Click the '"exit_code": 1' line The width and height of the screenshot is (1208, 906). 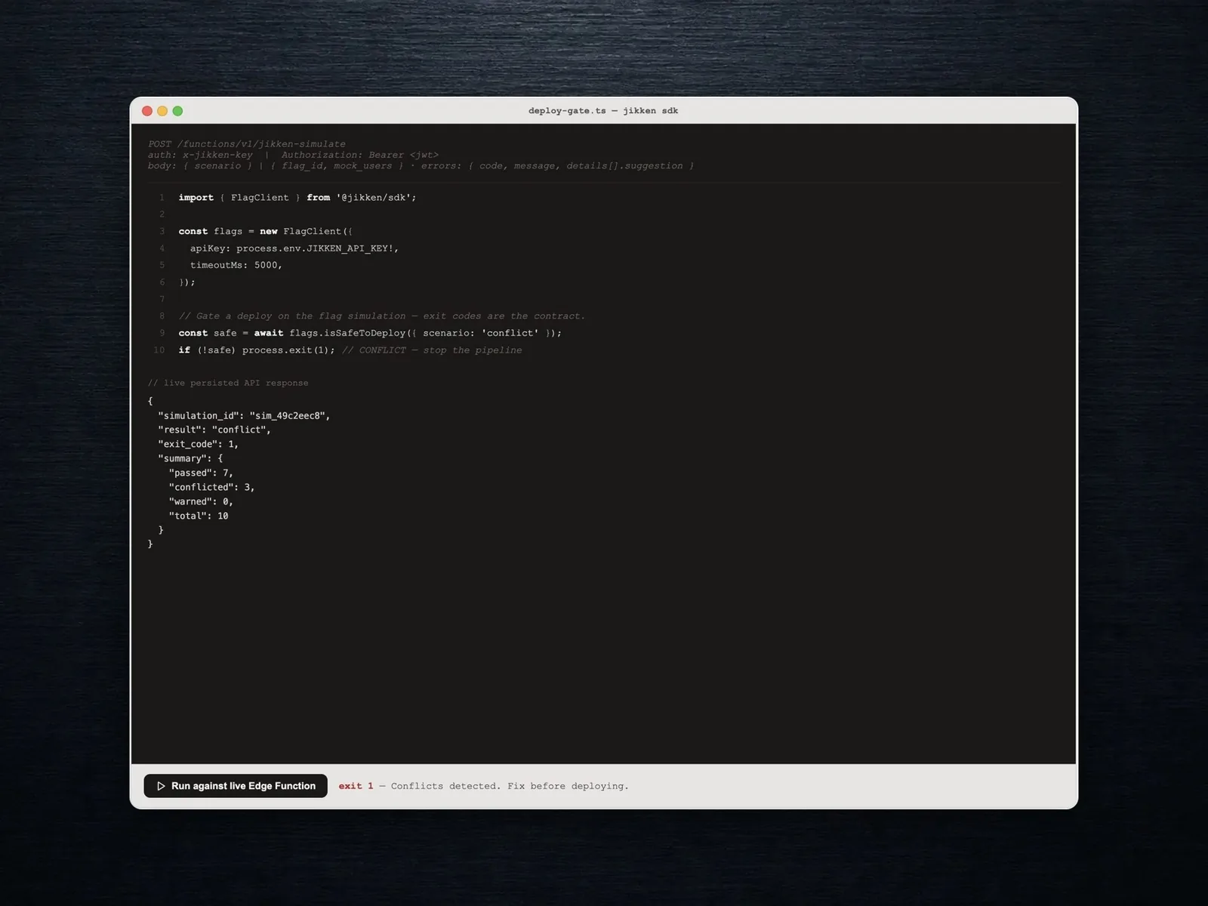click(198, 444)
